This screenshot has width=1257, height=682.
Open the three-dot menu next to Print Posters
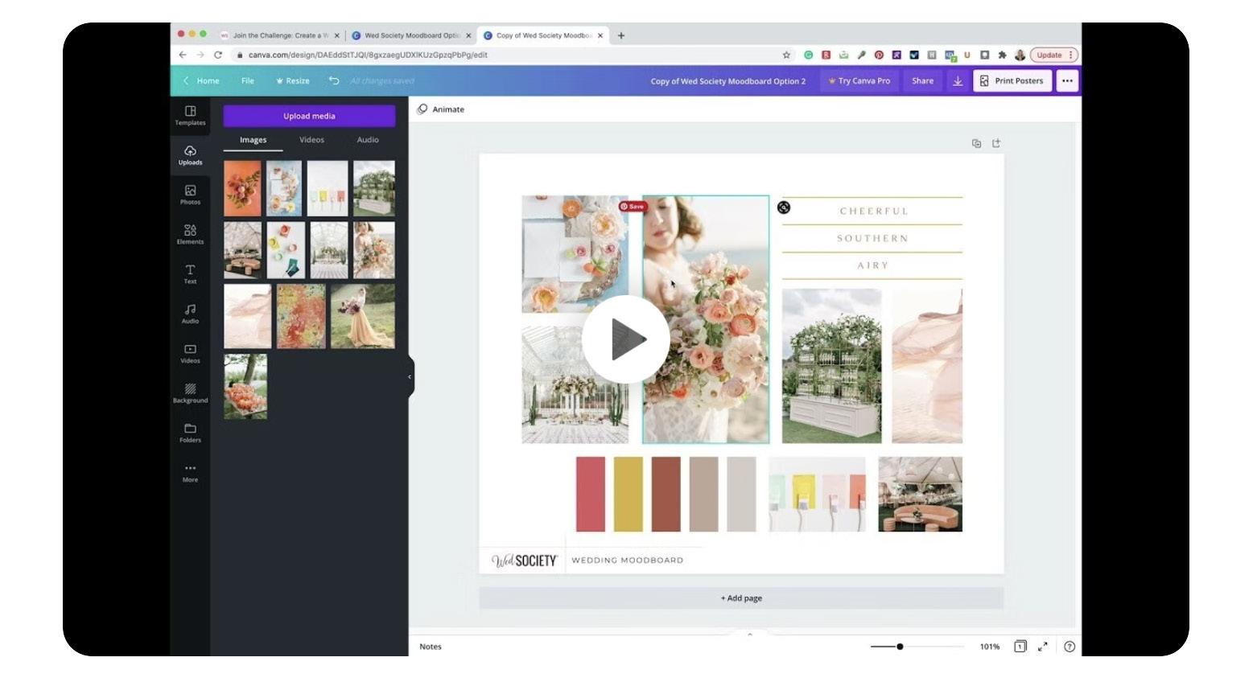(1067, 80)
